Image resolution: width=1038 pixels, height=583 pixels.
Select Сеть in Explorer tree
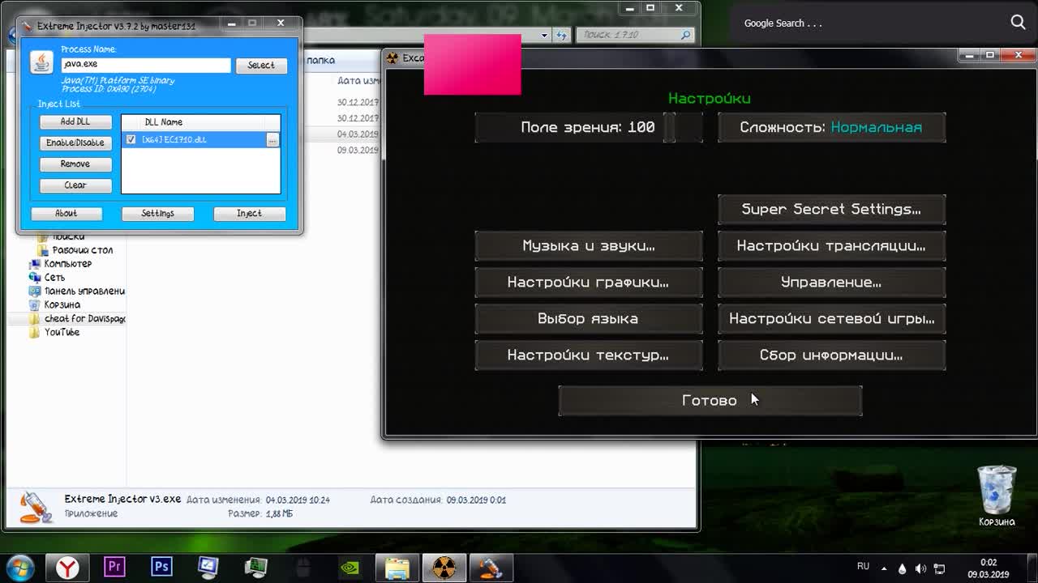[x=54, y=278]
